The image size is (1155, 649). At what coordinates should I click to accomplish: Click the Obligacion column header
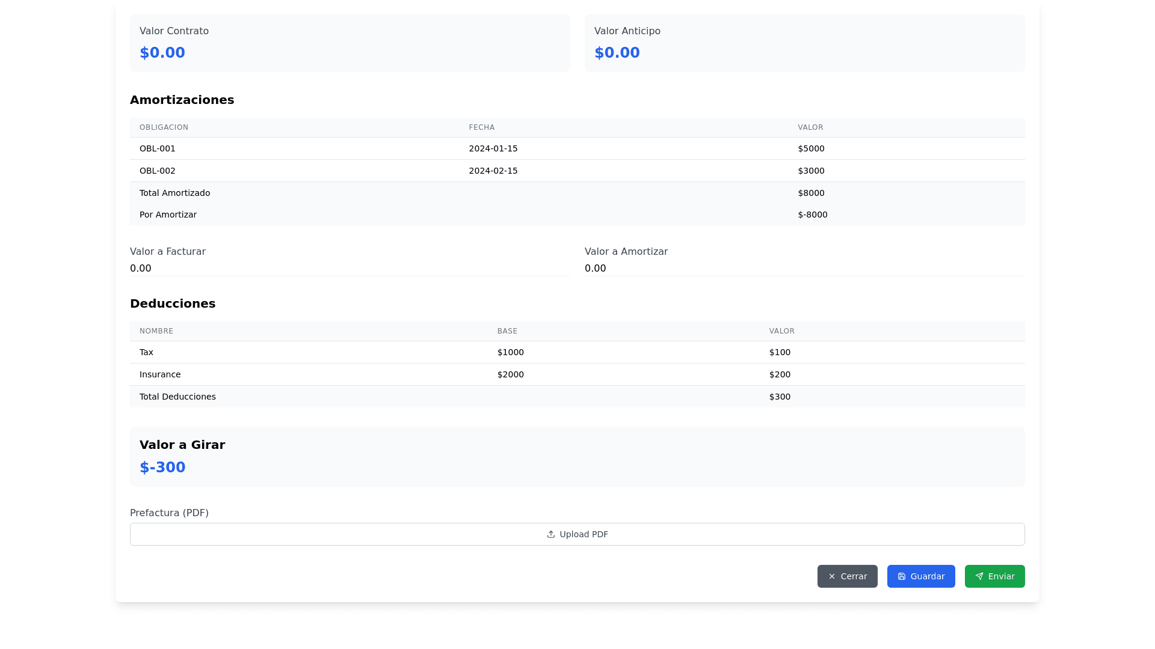click(x=164, y=127)
